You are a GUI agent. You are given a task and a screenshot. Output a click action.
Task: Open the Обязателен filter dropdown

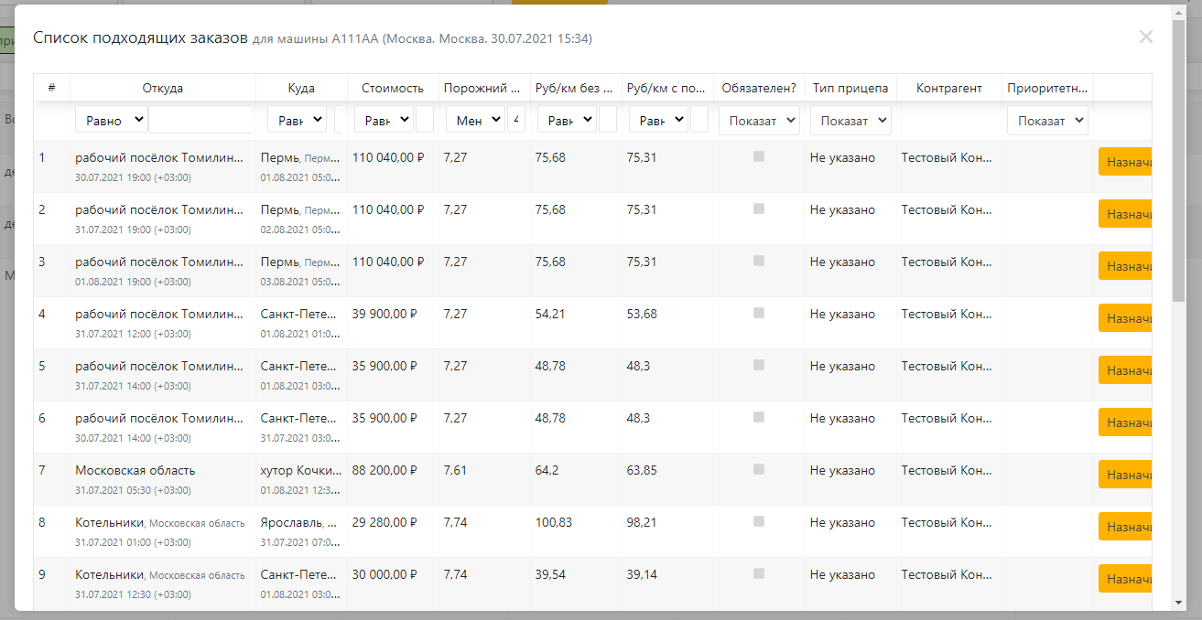(x=759, y=121)
